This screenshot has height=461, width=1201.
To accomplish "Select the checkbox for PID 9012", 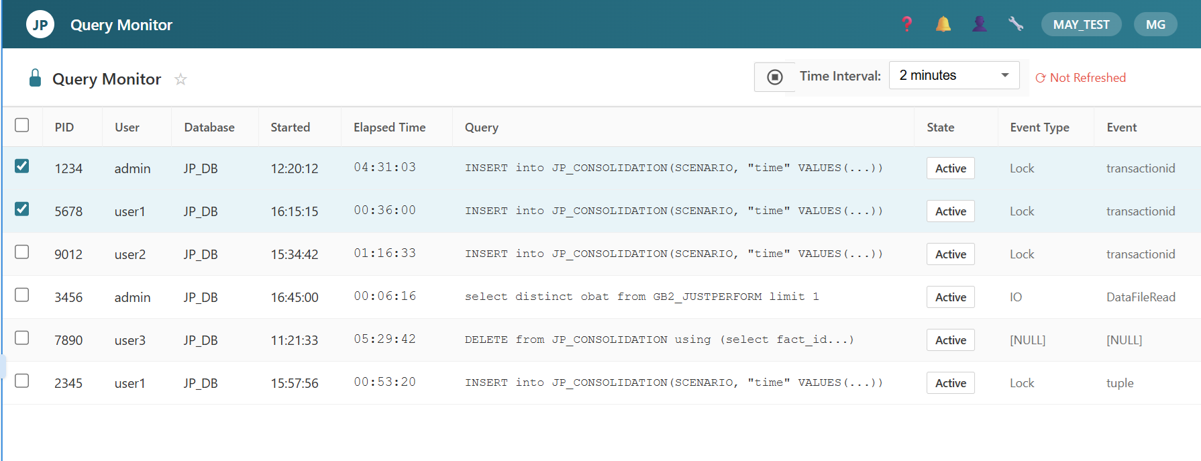I will pyautogui.click(x=22, y=252).
